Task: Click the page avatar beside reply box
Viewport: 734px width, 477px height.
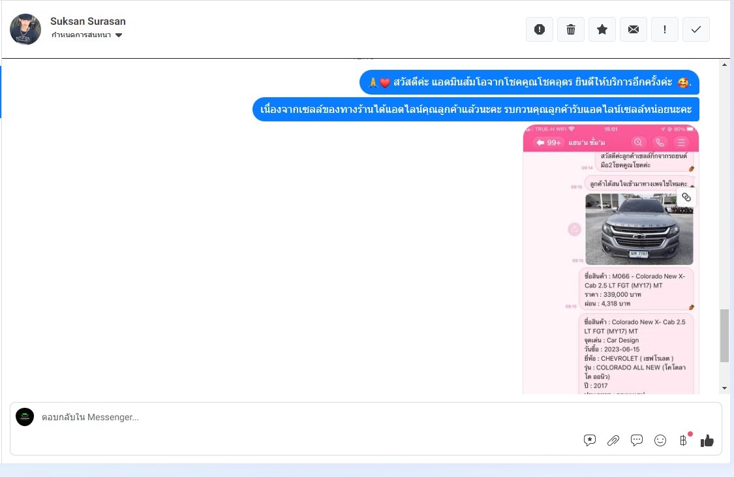Action: (25, 416)
